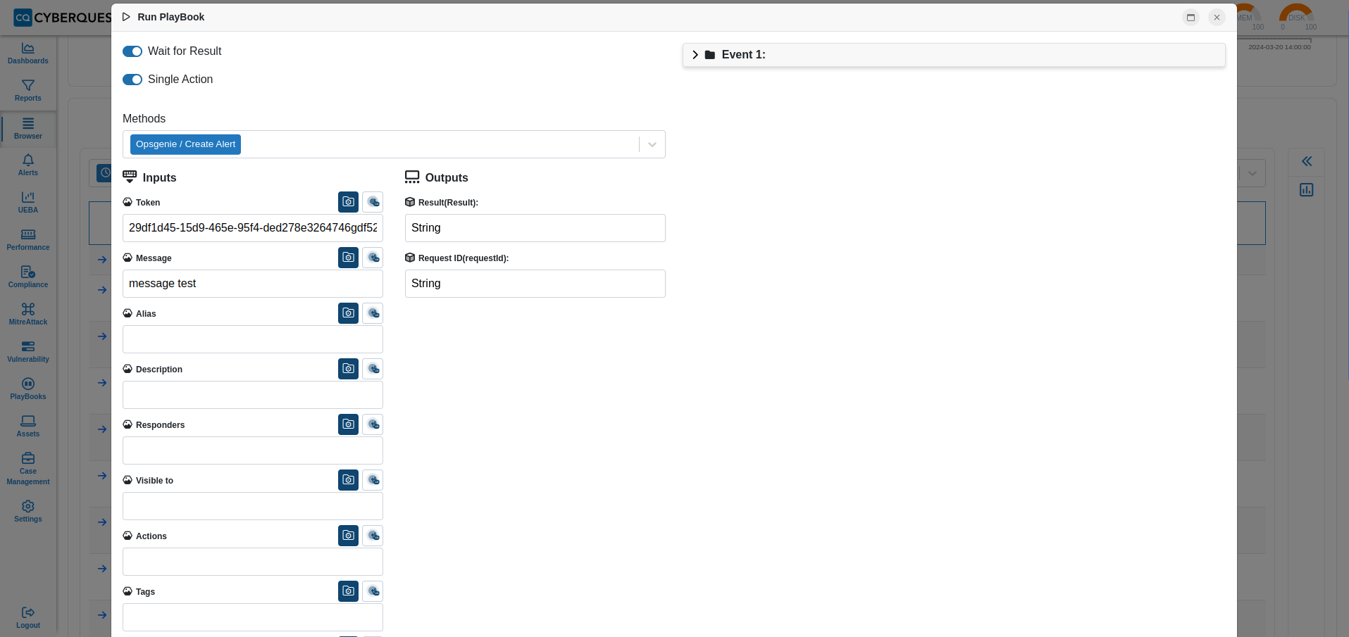Screen dimensions: 1349x637
Task: Click the Request ID output field
Action: 535,284
